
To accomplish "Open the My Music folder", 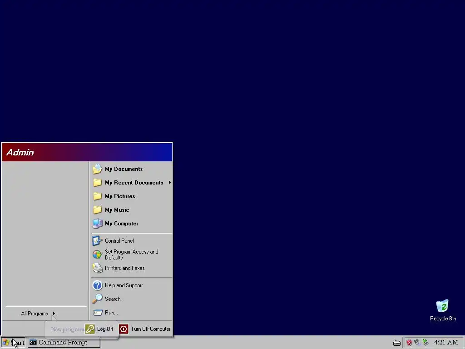I will click(132, 210).
